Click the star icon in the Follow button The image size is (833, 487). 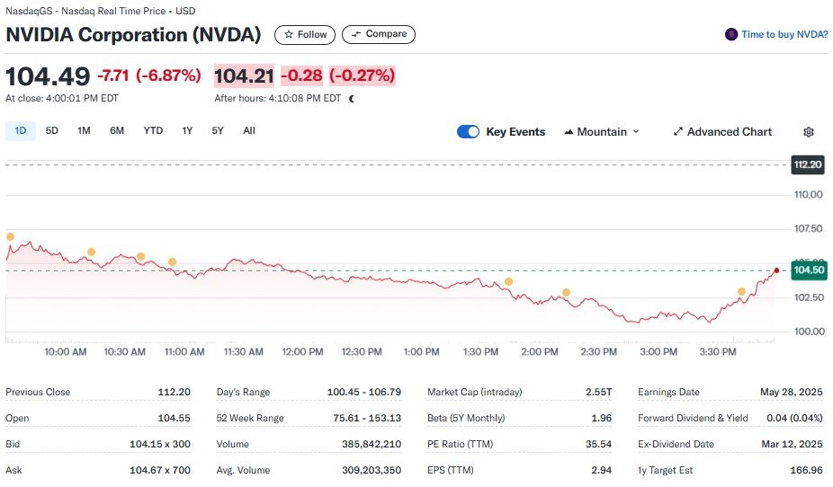(289, 34)
